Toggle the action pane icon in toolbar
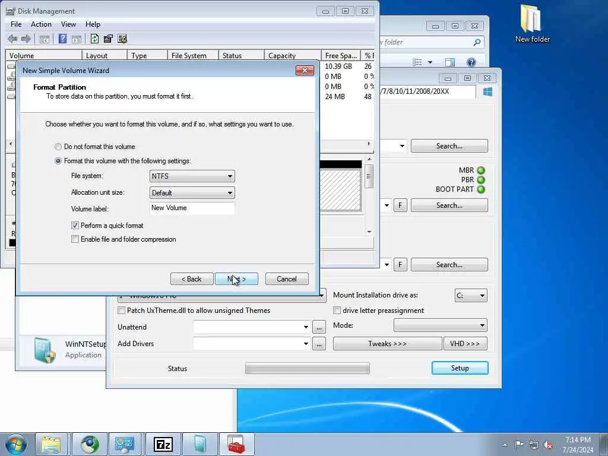 [77, 39]
